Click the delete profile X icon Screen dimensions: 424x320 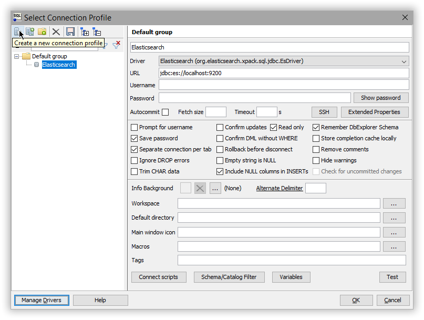click(56, 32)
